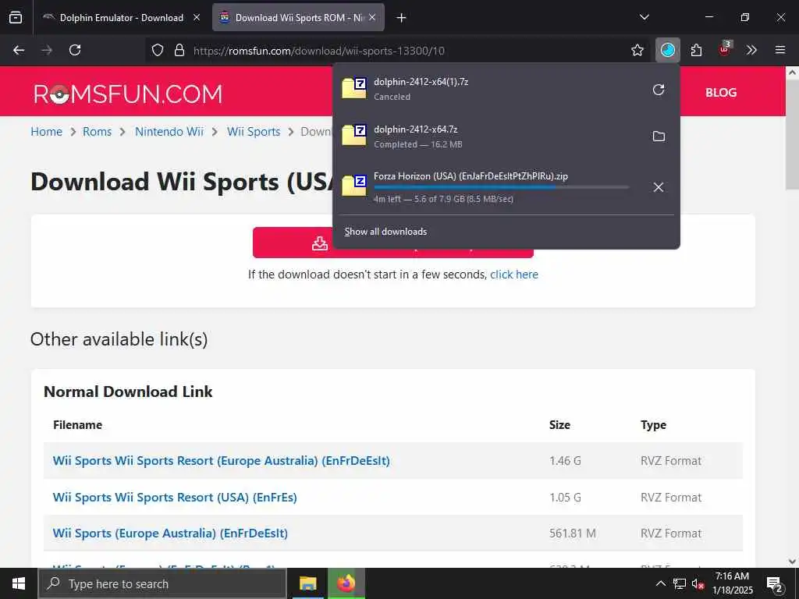The width and height of the screenshot is (799, 599).
Task: Click the Filename column header
Action: (77, 425)
